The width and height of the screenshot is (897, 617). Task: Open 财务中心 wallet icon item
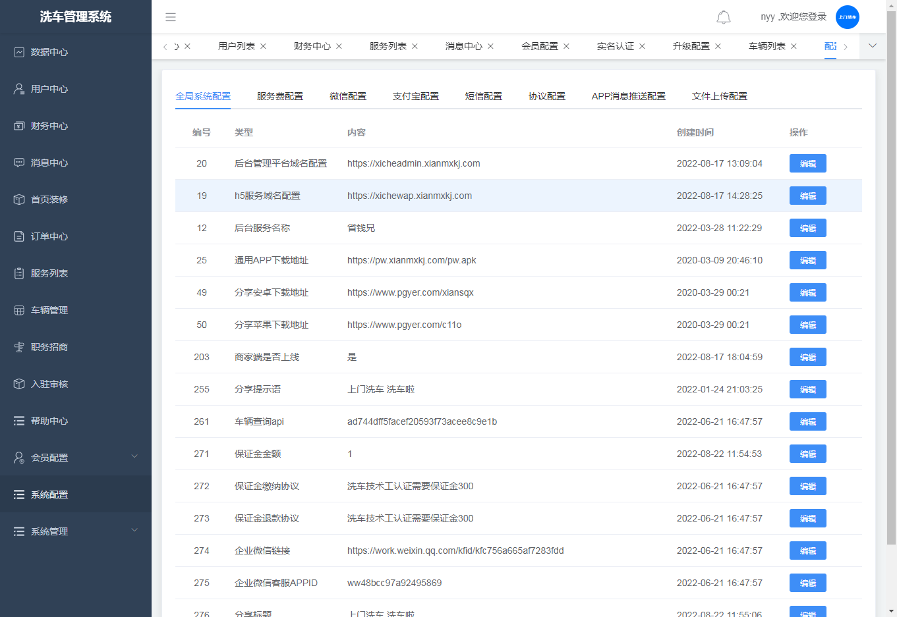tap(49, 126)
